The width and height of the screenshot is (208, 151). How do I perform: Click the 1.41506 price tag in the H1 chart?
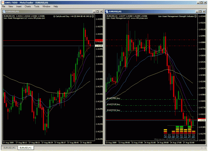pyautogui.click(x=202, y=120)
